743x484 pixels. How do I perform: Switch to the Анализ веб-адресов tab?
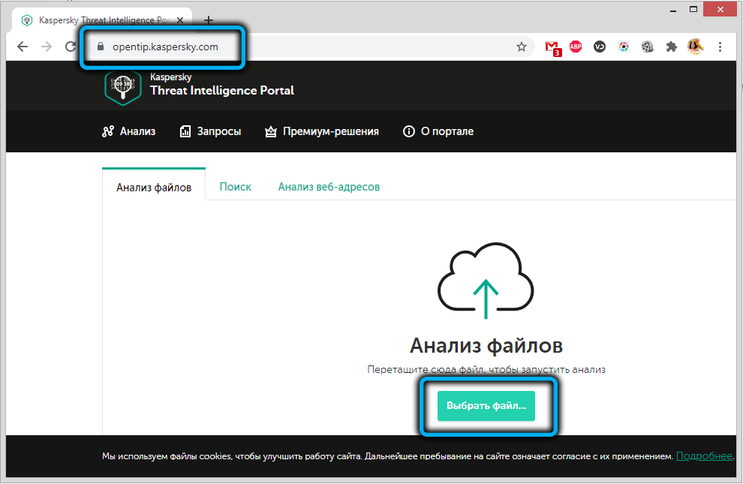(x=329, y=187)
